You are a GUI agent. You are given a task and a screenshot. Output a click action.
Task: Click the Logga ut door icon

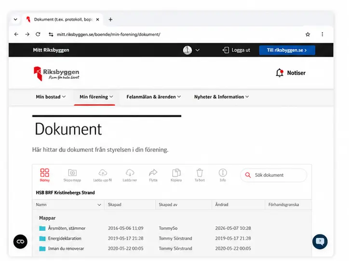[x=226, y=50]
